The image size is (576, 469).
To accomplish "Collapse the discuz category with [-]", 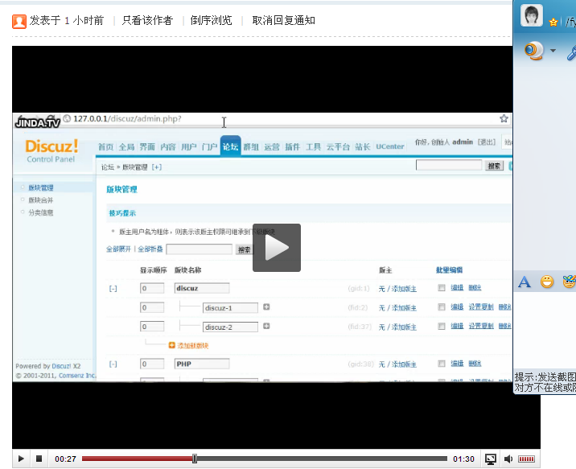I will click(x=113, y=289).
